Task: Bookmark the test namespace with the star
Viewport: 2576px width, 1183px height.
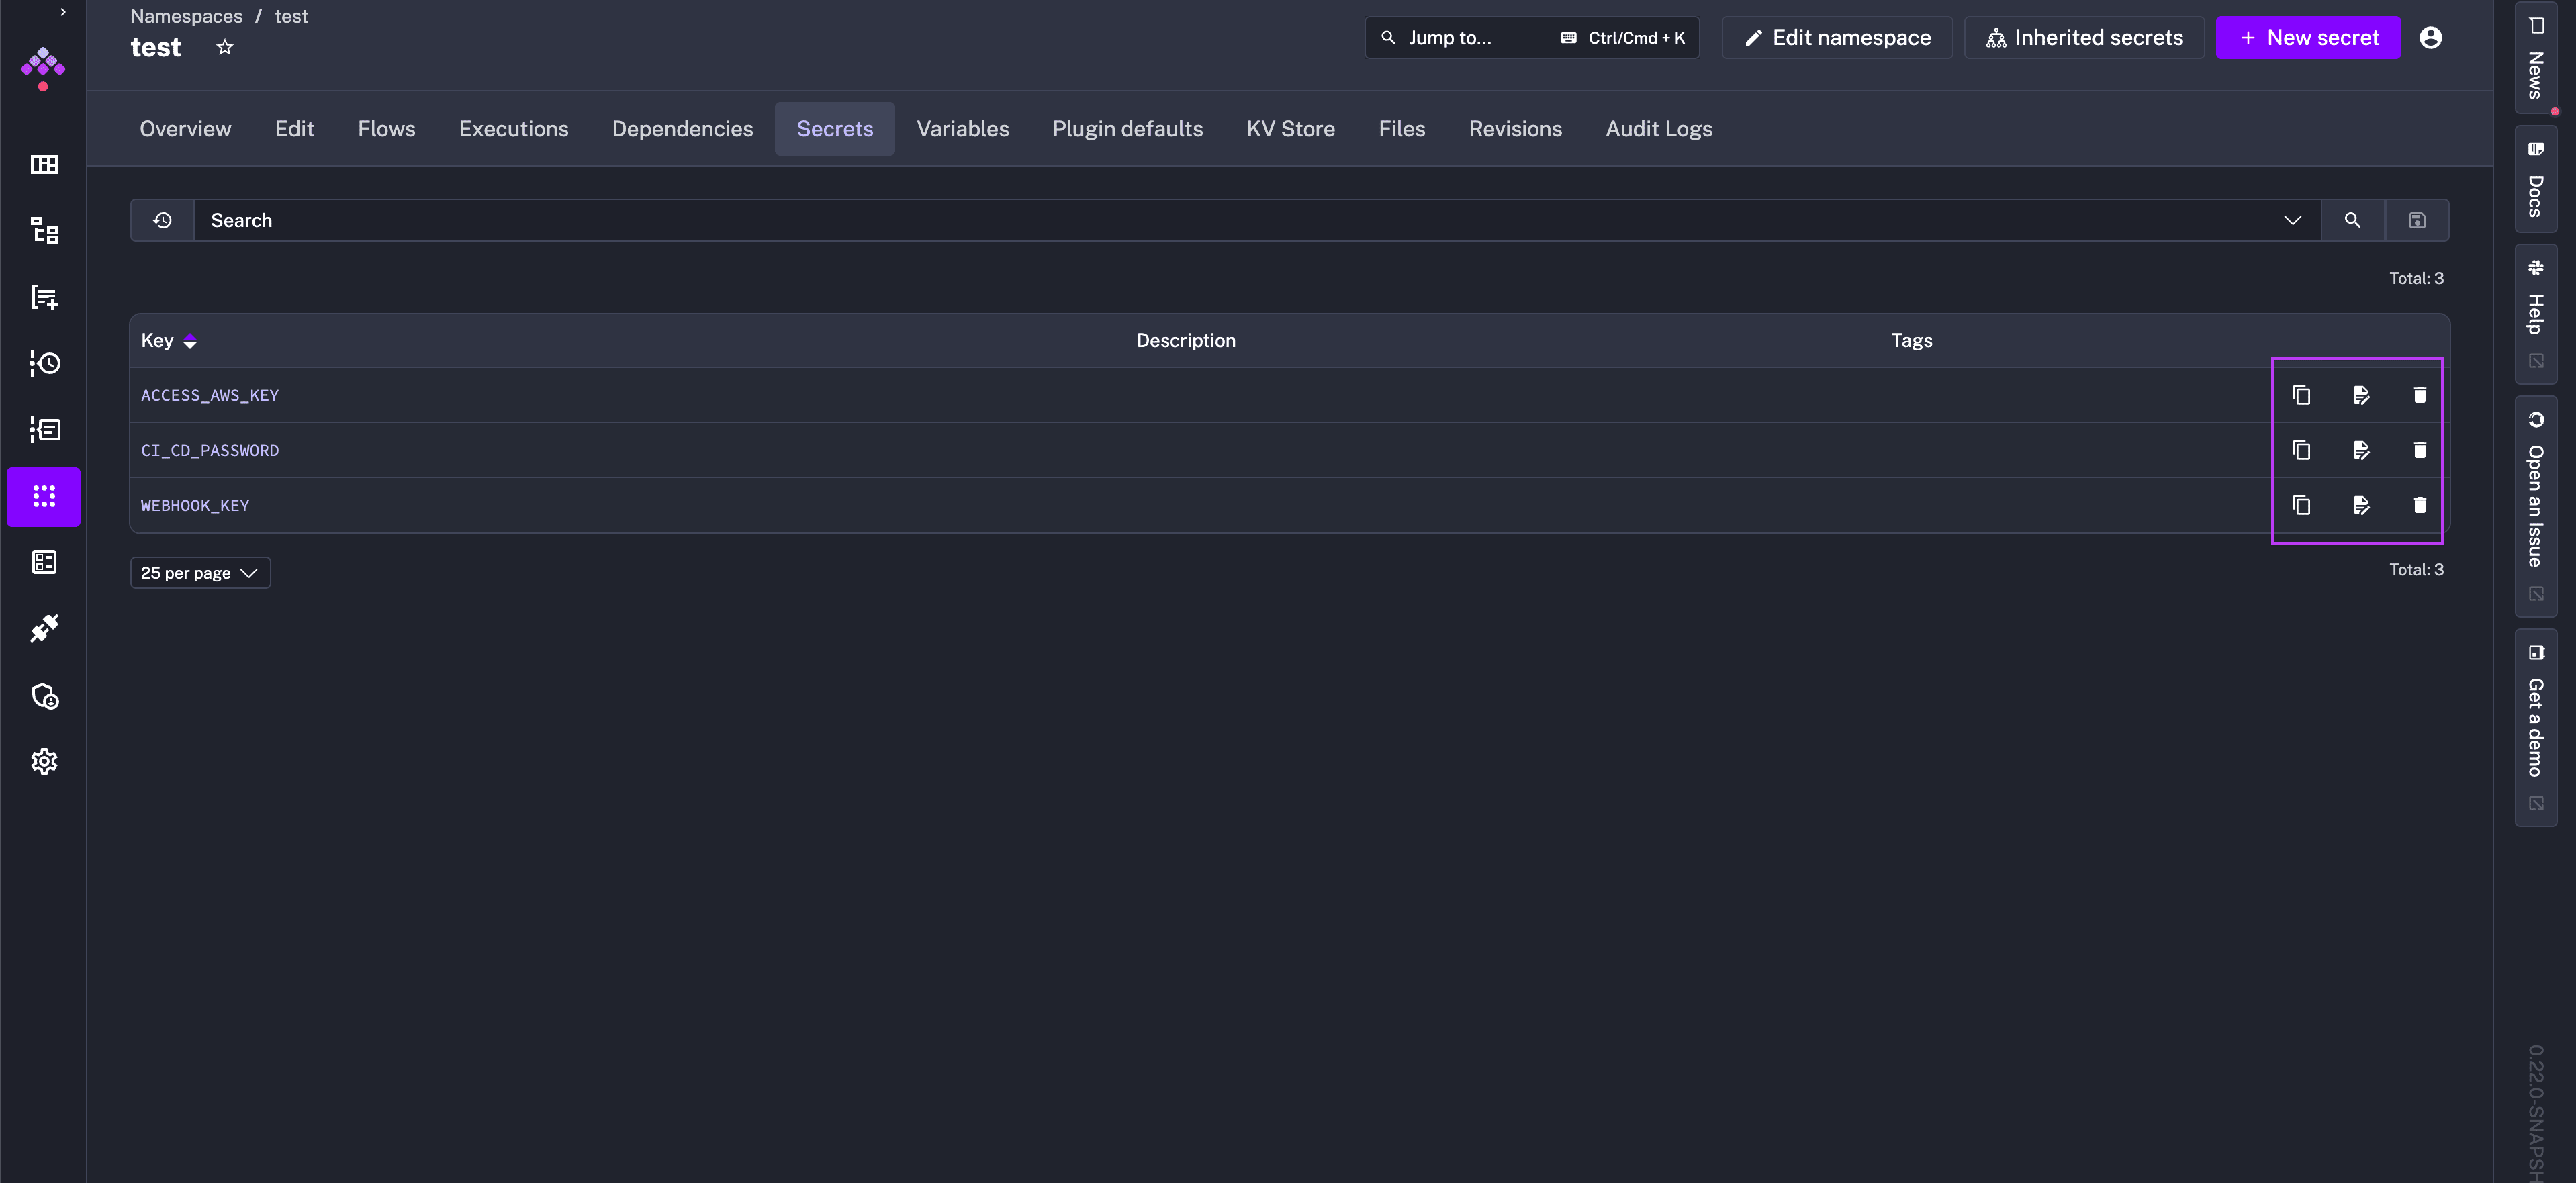Action: (225, 47)
